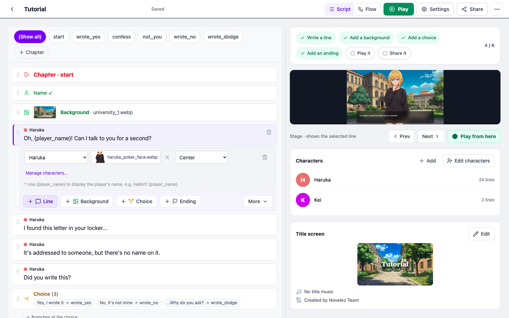Click the green Play button
Screen dimensions: 509x318
point(399,9)
